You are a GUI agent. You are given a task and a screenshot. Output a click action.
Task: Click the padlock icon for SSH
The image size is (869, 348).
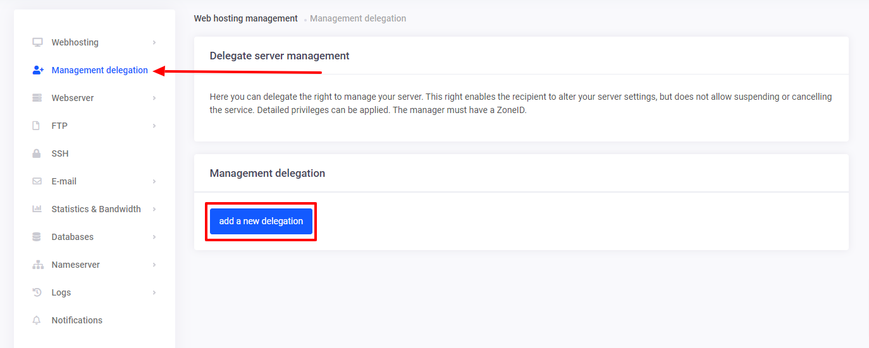tap(37, 153)
